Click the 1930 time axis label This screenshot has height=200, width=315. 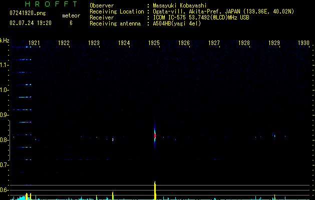[303, 43]
